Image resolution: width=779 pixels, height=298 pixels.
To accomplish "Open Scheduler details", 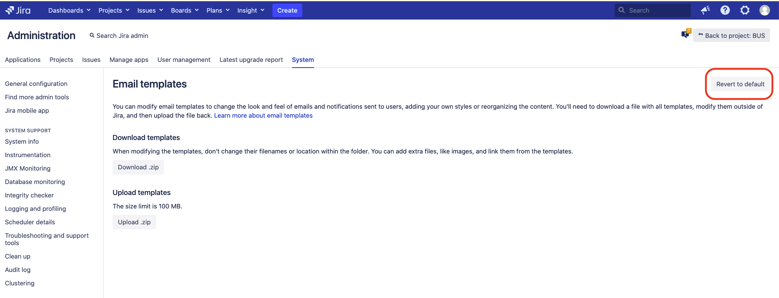I will coord(30,222).
